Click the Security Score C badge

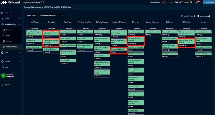[x=164, y=2]
